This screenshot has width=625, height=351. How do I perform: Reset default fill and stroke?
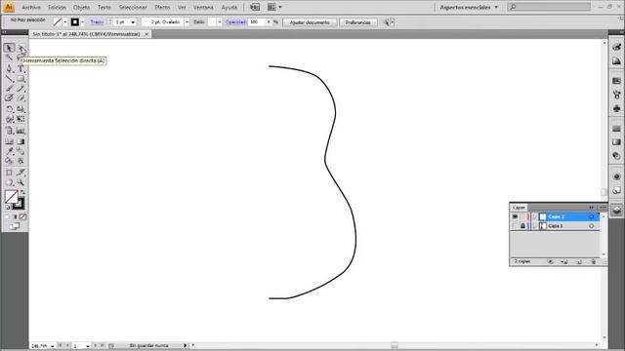8,208
